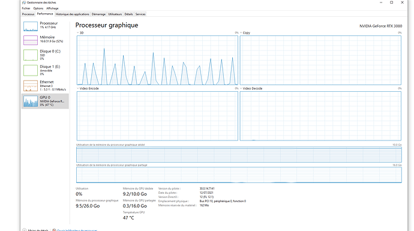Click the Task Manager title bar icon
The height and width of the screenshot is (231, 414).
24,2
